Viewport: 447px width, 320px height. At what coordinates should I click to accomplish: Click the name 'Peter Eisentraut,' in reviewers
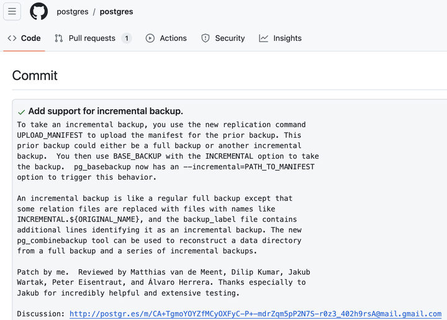(89, 282)
